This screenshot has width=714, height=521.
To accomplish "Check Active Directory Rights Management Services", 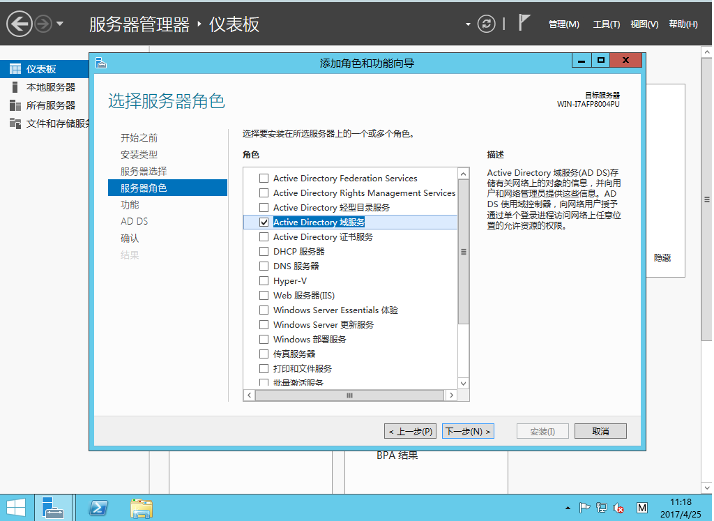I will click(264, 192).
